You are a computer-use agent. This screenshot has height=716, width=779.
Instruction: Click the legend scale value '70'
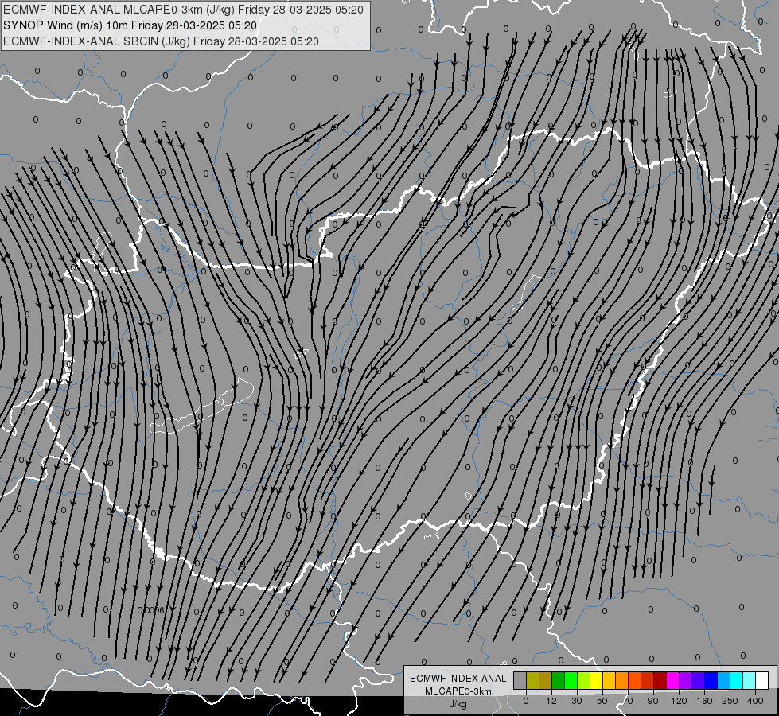[x=628, y=701]
